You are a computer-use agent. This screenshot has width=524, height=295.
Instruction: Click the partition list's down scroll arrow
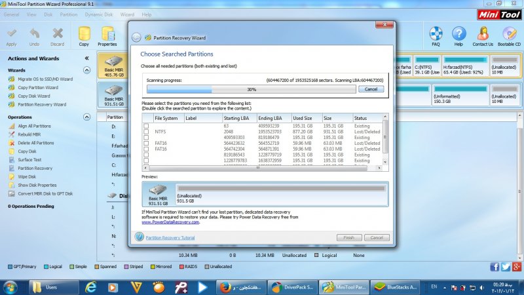point(385,162)
